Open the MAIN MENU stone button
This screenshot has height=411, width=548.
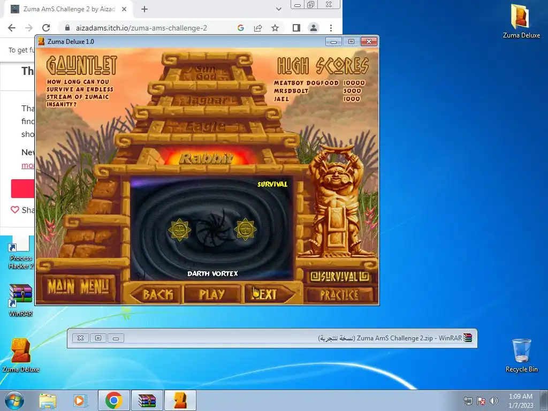(x=79, y=287)
